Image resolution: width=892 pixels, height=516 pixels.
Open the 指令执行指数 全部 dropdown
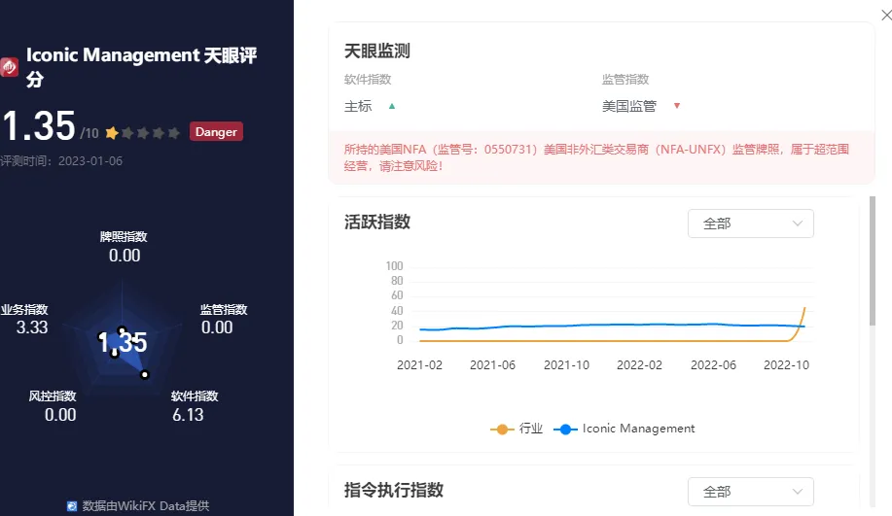750,492
